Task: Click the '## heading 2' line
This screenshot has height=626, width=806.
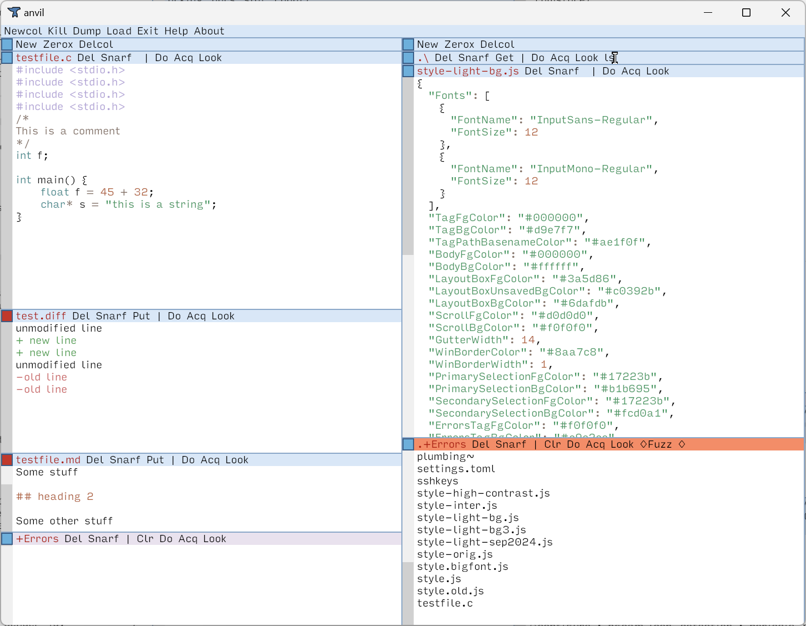Action: click(x=54, y=497)
